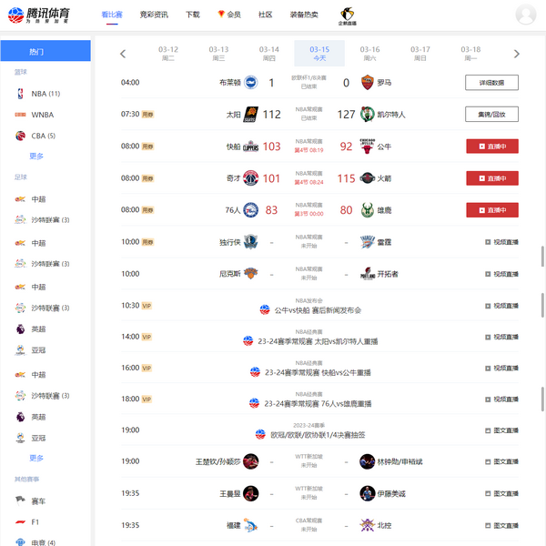Click the vertical scrollbar on the right
The height and width of the screenshot is (546, 546).
pyautogui.click(x=542, y=300)
